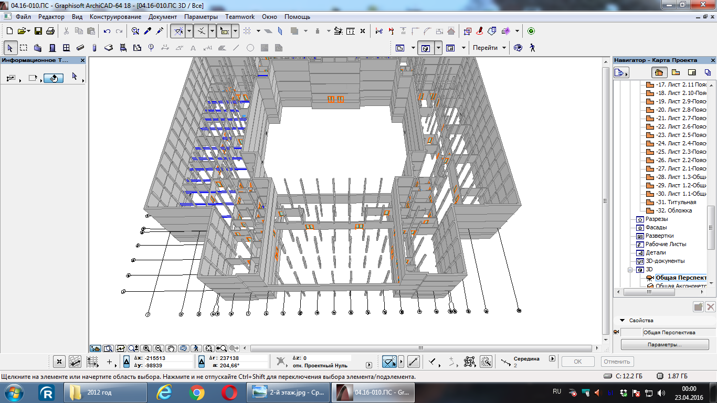Screen dimensions: 717x403
Task: Pick the Object chair tool
Action: point(123,48)
